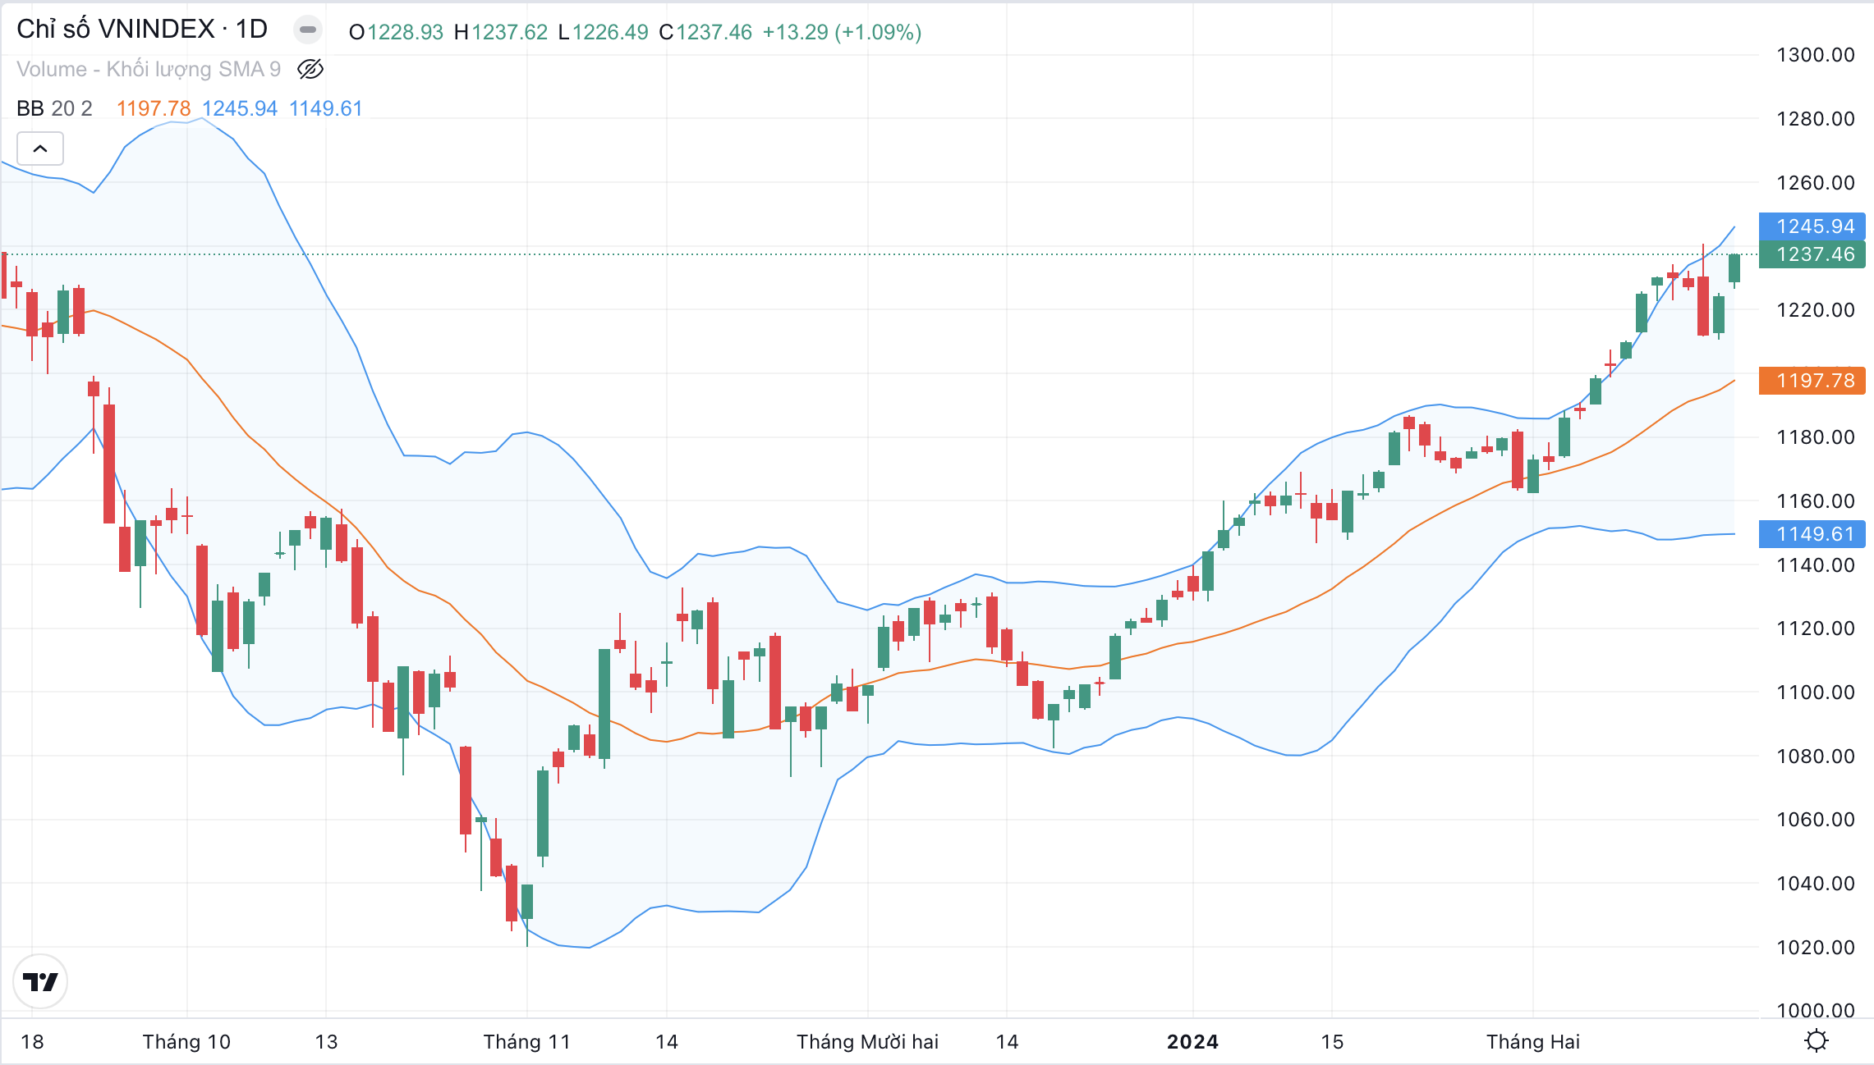Click the 1260.00 price scale label

tap(1816, 182)
